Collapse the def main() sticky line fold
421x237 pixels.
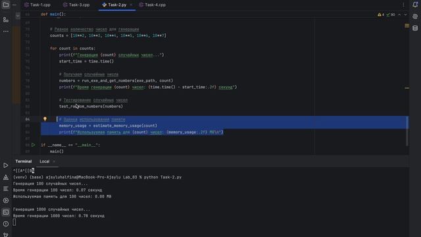pos(18,16)
